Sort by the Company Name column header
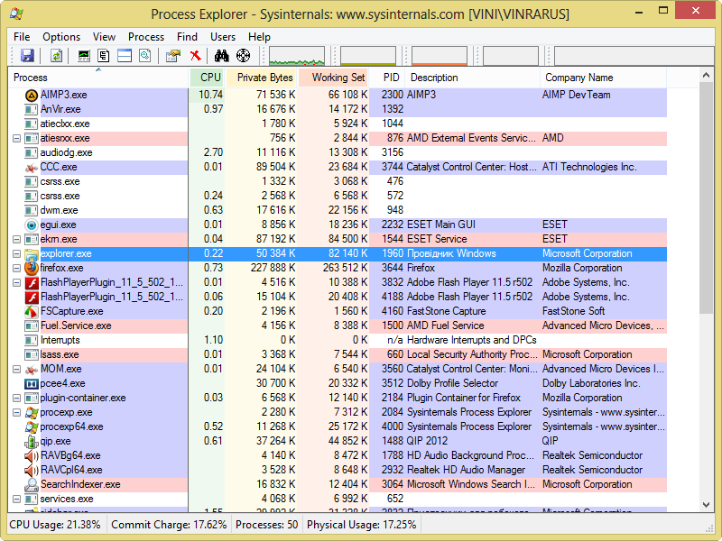Image resolution: width=722 pixels, height=541 pixels. pyautogui.click(x=603, y=78)
